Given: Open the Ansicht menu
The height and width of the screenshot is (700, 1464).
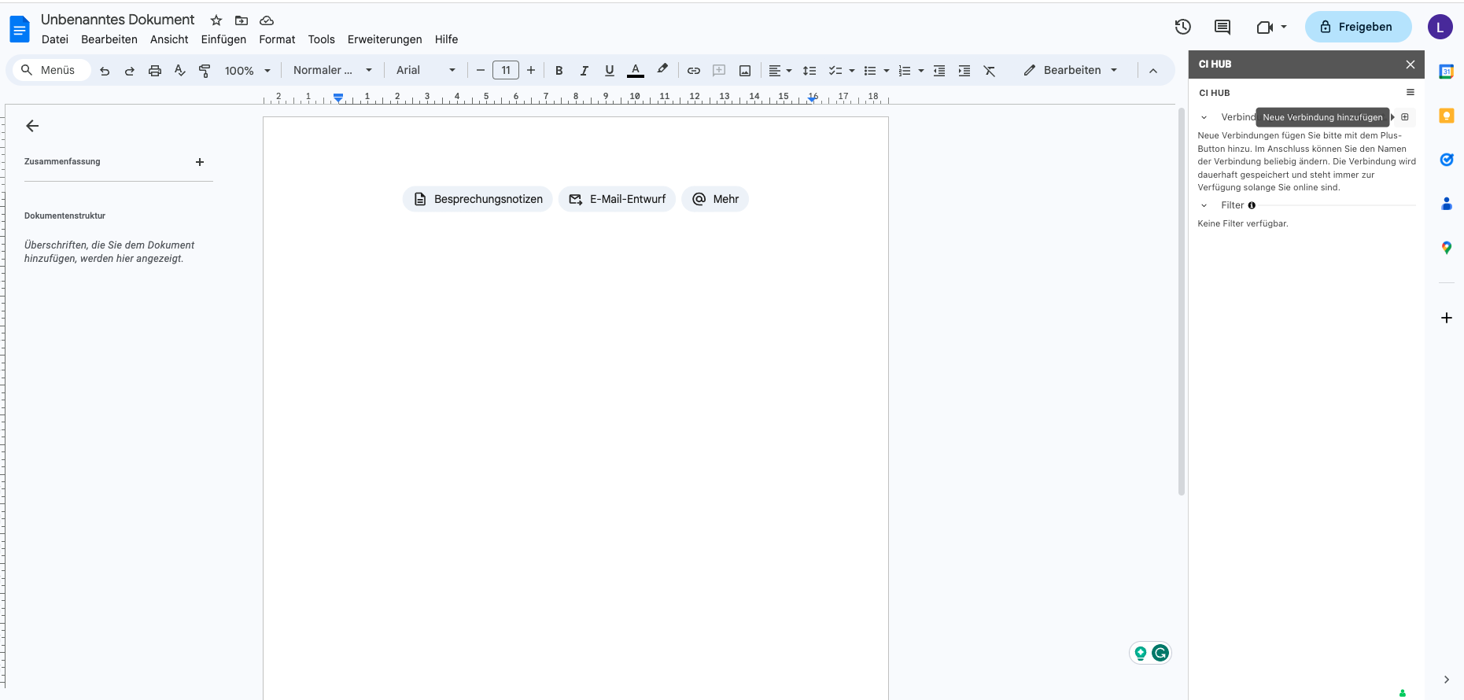Looking at the screenshot, I should pos(169,39).
